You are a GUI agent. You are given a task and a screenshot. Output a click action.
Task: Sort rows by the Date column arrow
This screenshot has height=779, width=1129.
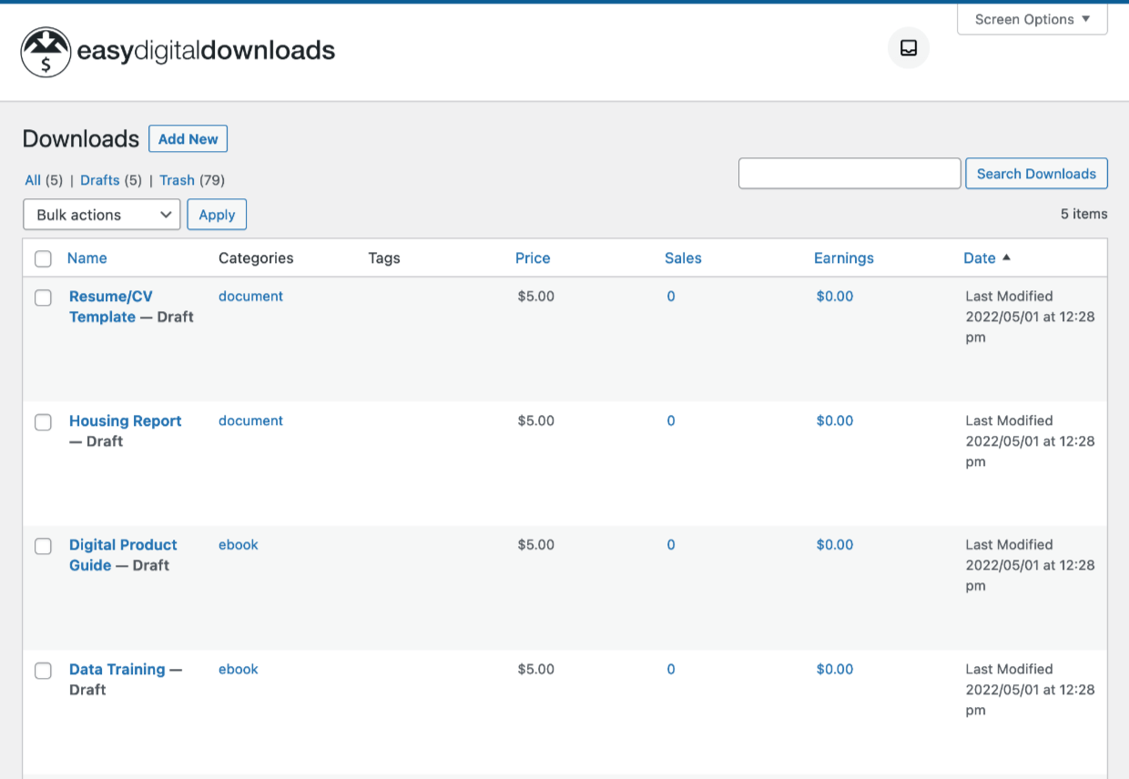1007,258
